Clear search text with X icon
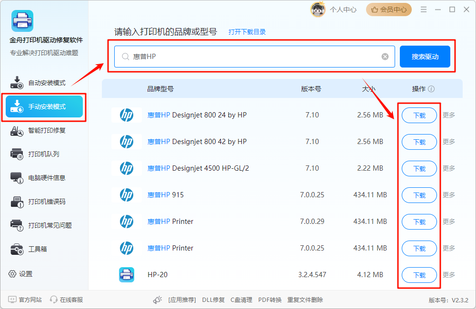This screenshot has height=309, width=476. coord(385,57)
